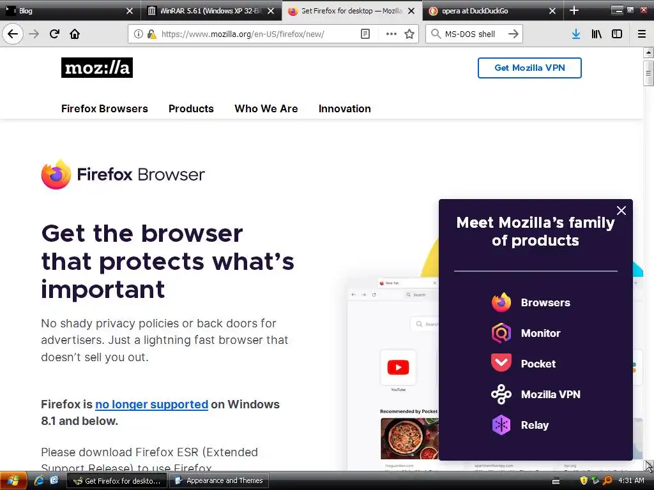The image size is (654, 490).
Task: Open the Firefox home page button
Action: [75, 34]
